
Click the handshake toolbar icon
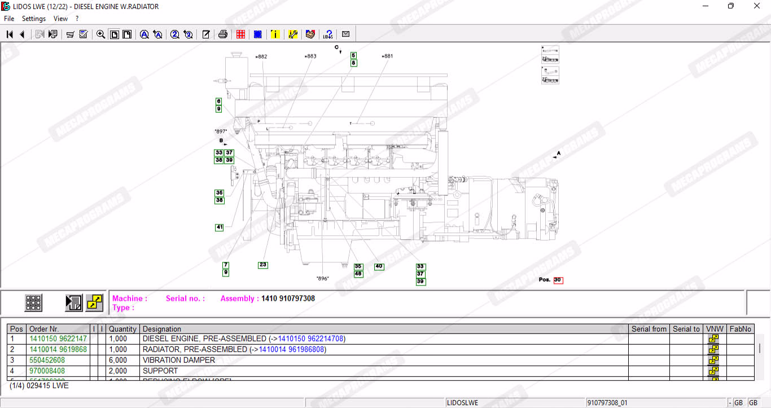[310, 34]
